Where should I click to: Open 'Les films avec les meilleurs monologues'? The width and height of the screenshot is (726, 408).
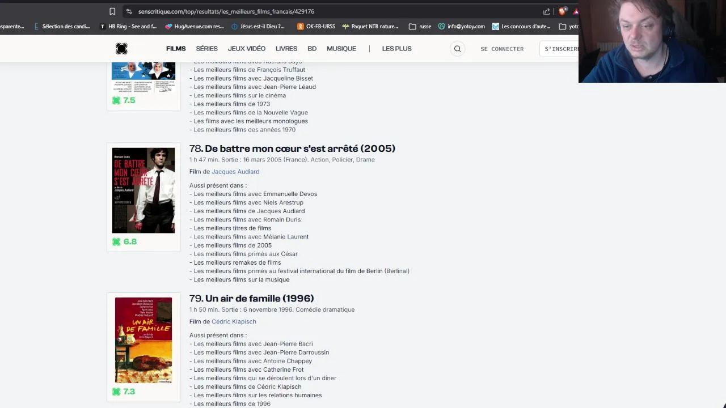(251, 121)
